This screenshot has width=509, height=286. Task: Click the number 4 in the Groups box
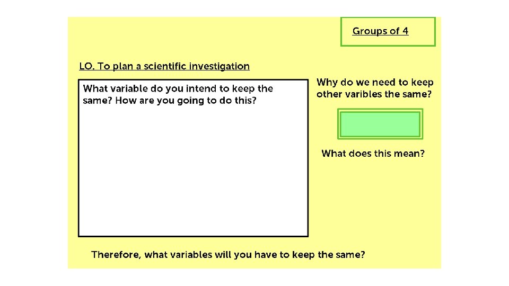406,31
